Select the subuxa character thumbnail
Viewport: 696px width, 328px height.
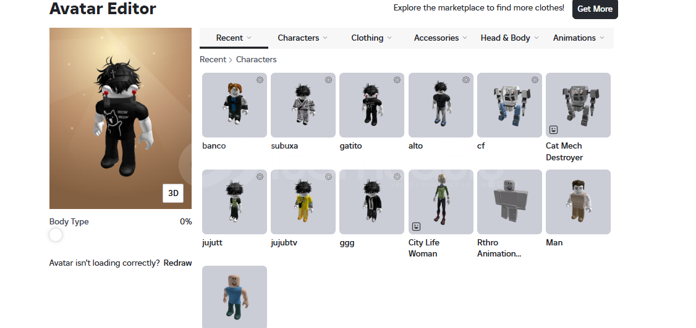pyautogui.click(x=303, y=105)
